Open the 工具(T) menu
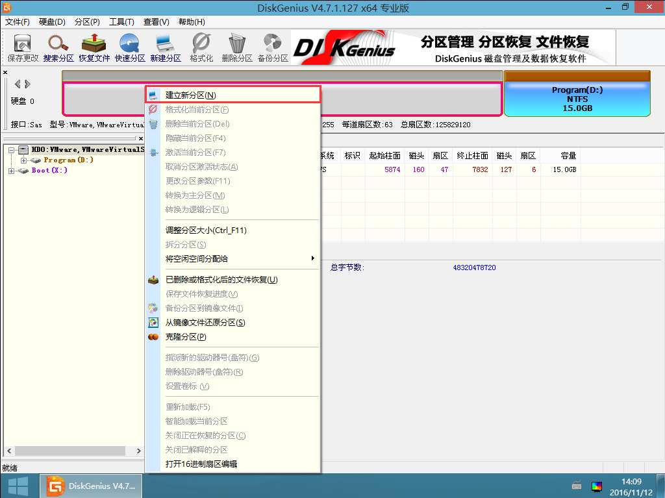This screenshot has height=498, width=665. [x=121, y=22]
